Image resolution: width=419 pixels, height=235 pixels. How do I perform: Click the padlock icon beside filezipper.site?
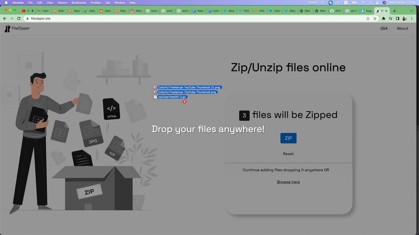point(27,18)
